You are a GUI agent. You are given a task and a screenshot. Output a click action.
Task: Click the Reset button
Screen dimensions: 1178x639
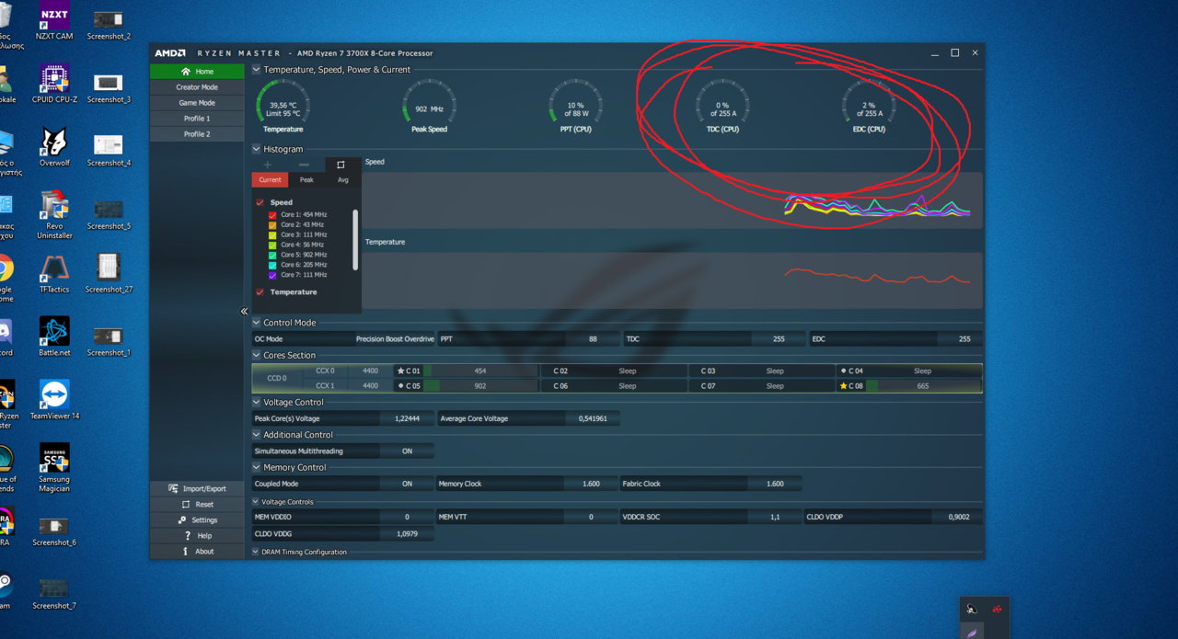coord(197,505)
